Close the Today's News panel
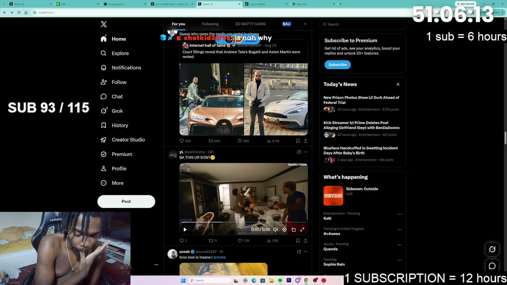Screen dimensions: 507x285 (x=398, y=84)
